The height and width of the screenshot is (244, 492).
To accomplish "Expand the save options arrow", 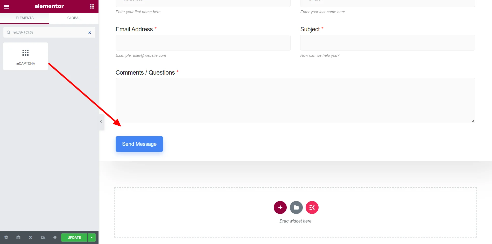I will coord(92,238).
